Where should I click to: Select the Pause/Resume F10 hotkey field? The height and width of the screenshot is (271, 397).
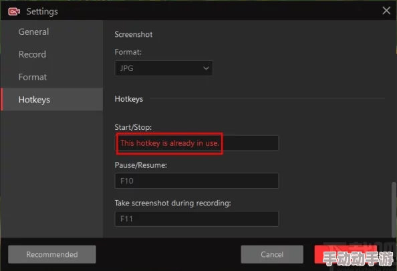click(x=196, y=181)
